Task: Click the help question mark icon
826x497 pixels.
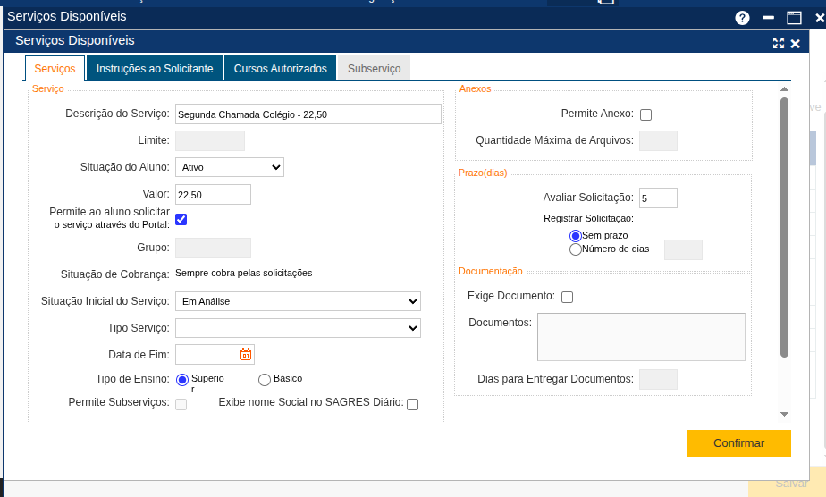Action: pyautogui.click(x=741, y=18)
